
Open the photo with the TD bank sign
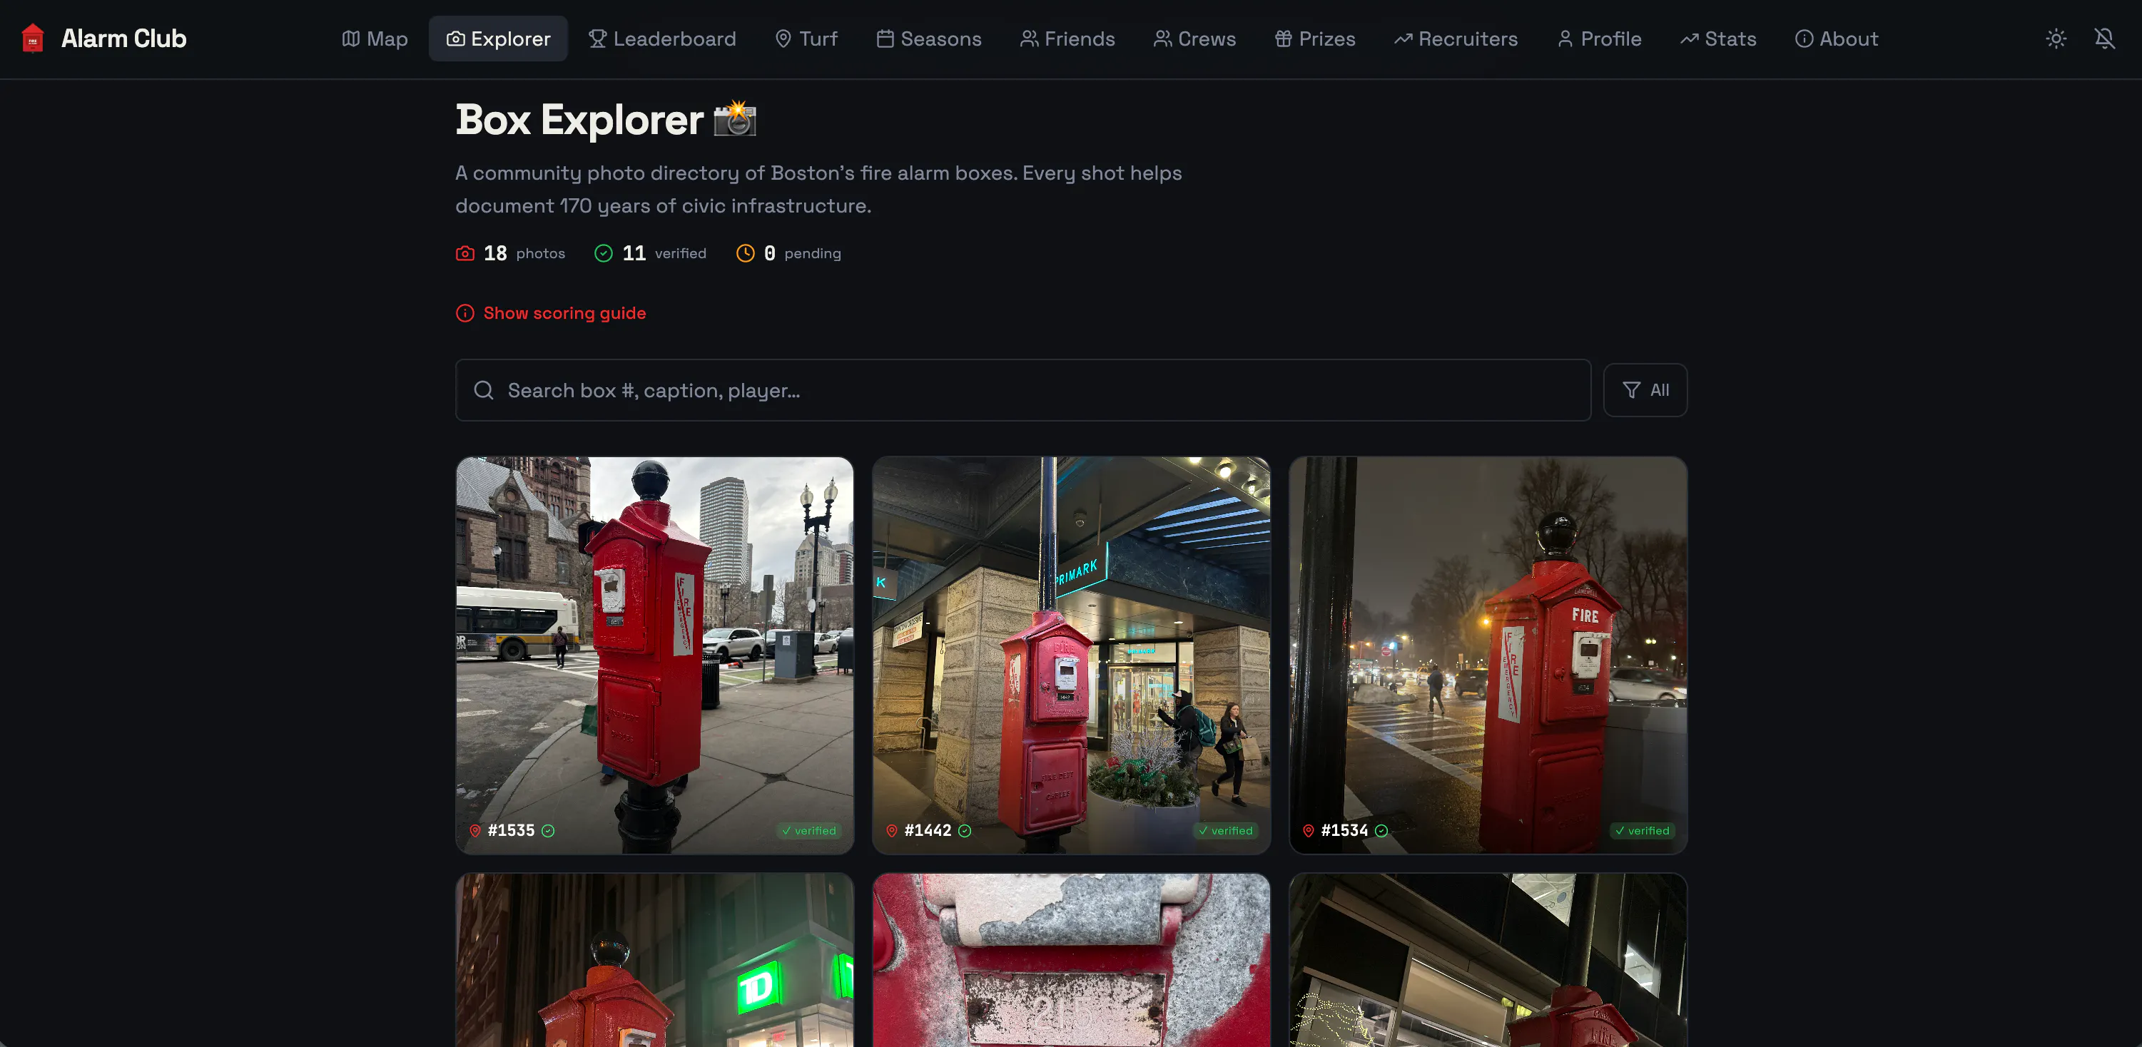pos(654,960)
